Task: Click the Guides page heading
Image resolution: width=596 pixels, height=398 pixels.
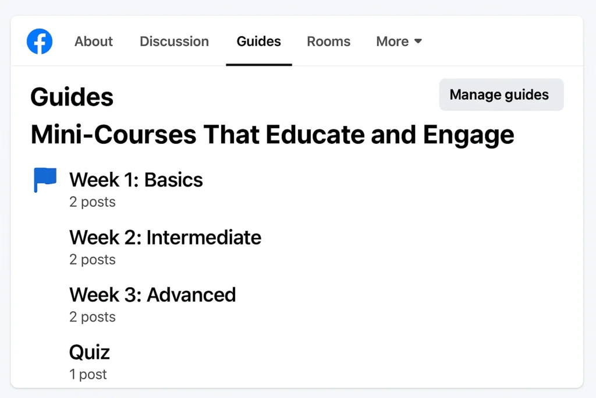Action: point(72,97)
